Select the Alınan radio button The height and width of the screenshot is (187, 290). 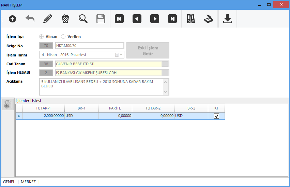pos(42,37)
